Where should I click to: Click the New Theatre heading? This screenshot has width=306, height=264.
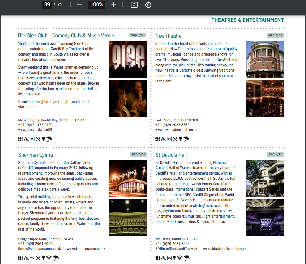tap(169, 36)
